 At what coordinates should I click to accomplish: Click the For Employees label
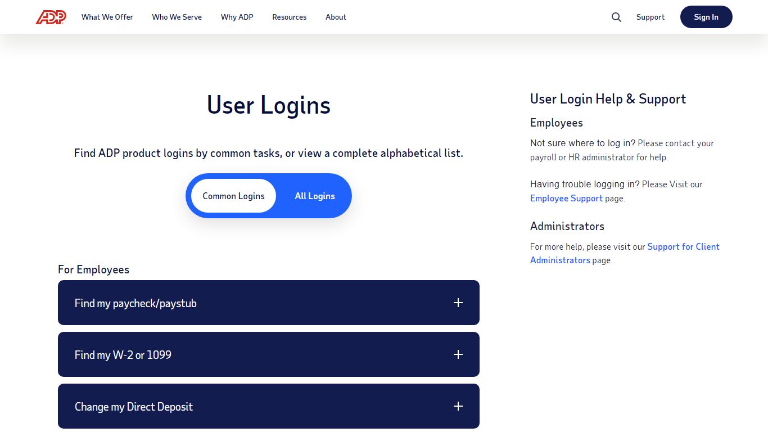(x=93, y=269)
